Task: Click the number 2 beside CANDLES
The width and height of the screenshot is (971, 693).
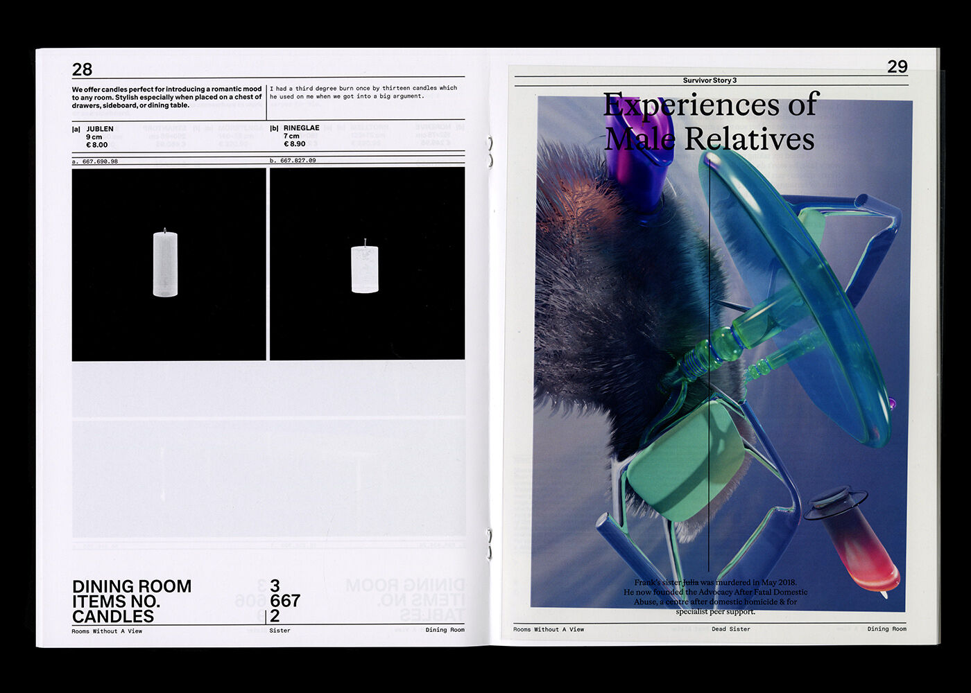Action: 275,616
